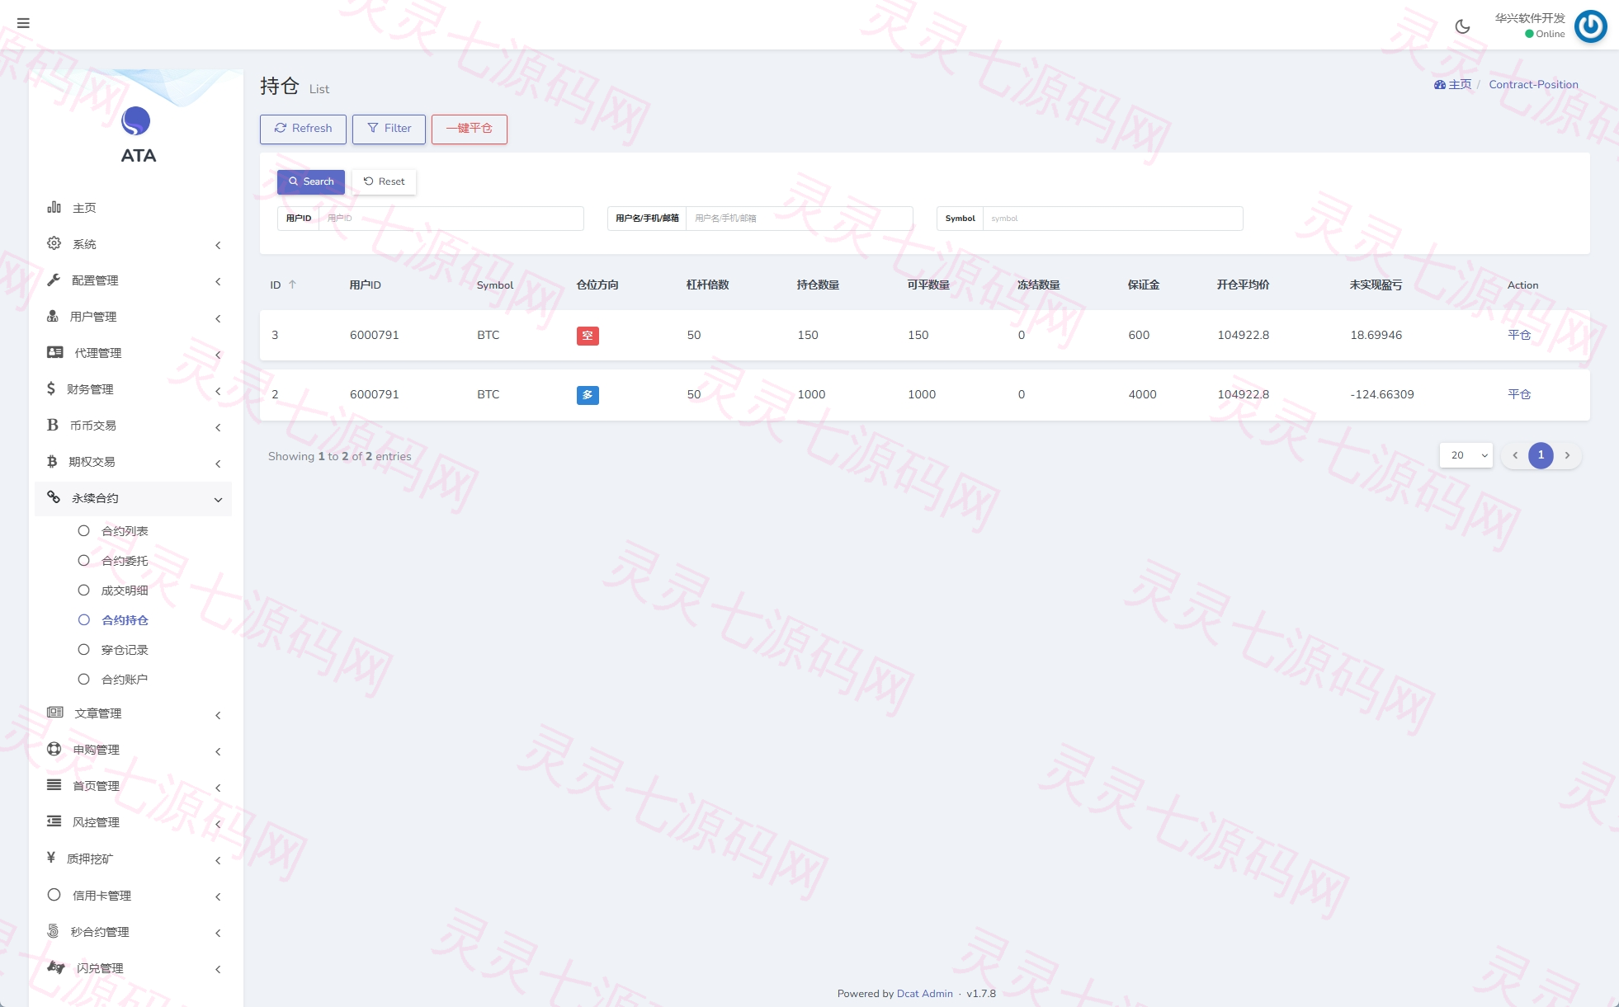Click the 申购管理 lifebuoy icon
Image resolution: width=1619 pixels, height=1007 pixels.
[54, 749]
